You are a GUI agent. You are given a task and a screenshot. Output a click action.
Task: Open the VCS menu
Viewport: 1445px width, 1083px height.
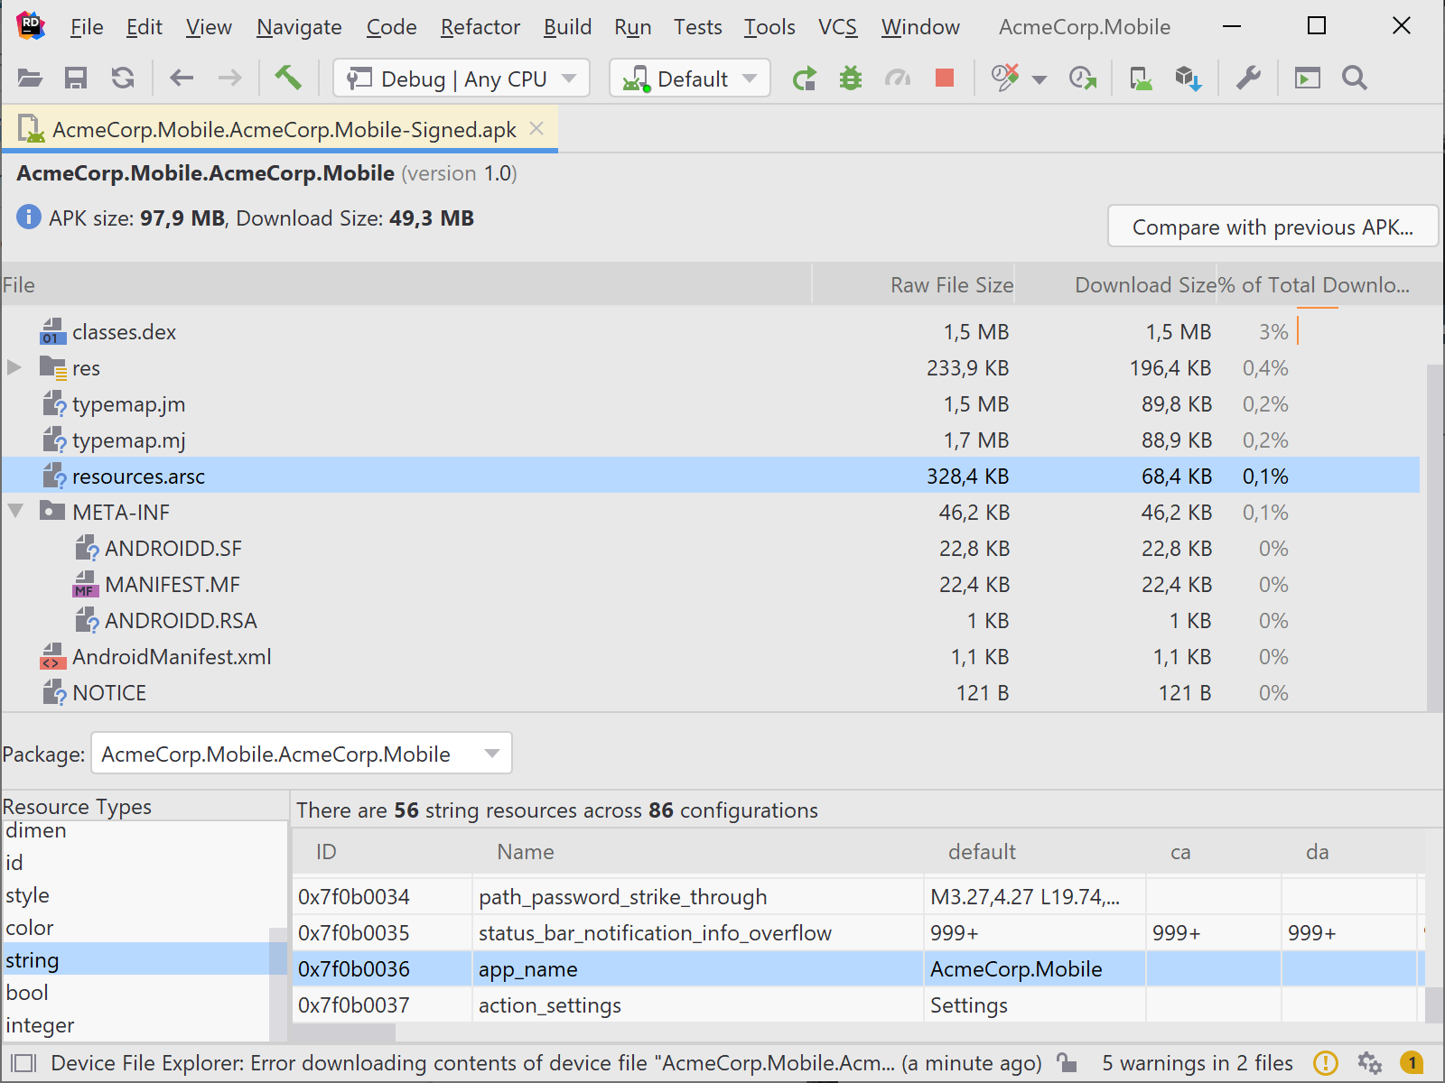[837, 27]
